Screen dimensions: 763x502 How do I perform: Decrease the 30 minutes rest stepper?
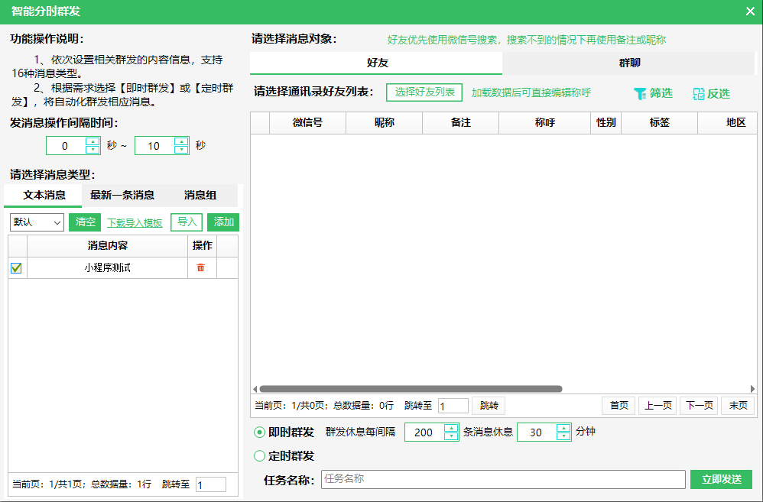point(563,436)
